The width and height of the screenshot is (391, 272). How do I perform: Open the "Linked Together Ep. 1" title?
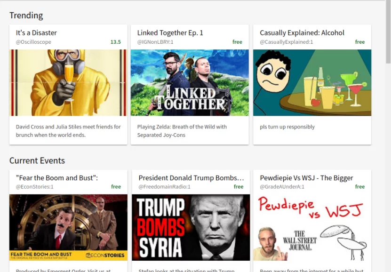(x=170, y=33)
